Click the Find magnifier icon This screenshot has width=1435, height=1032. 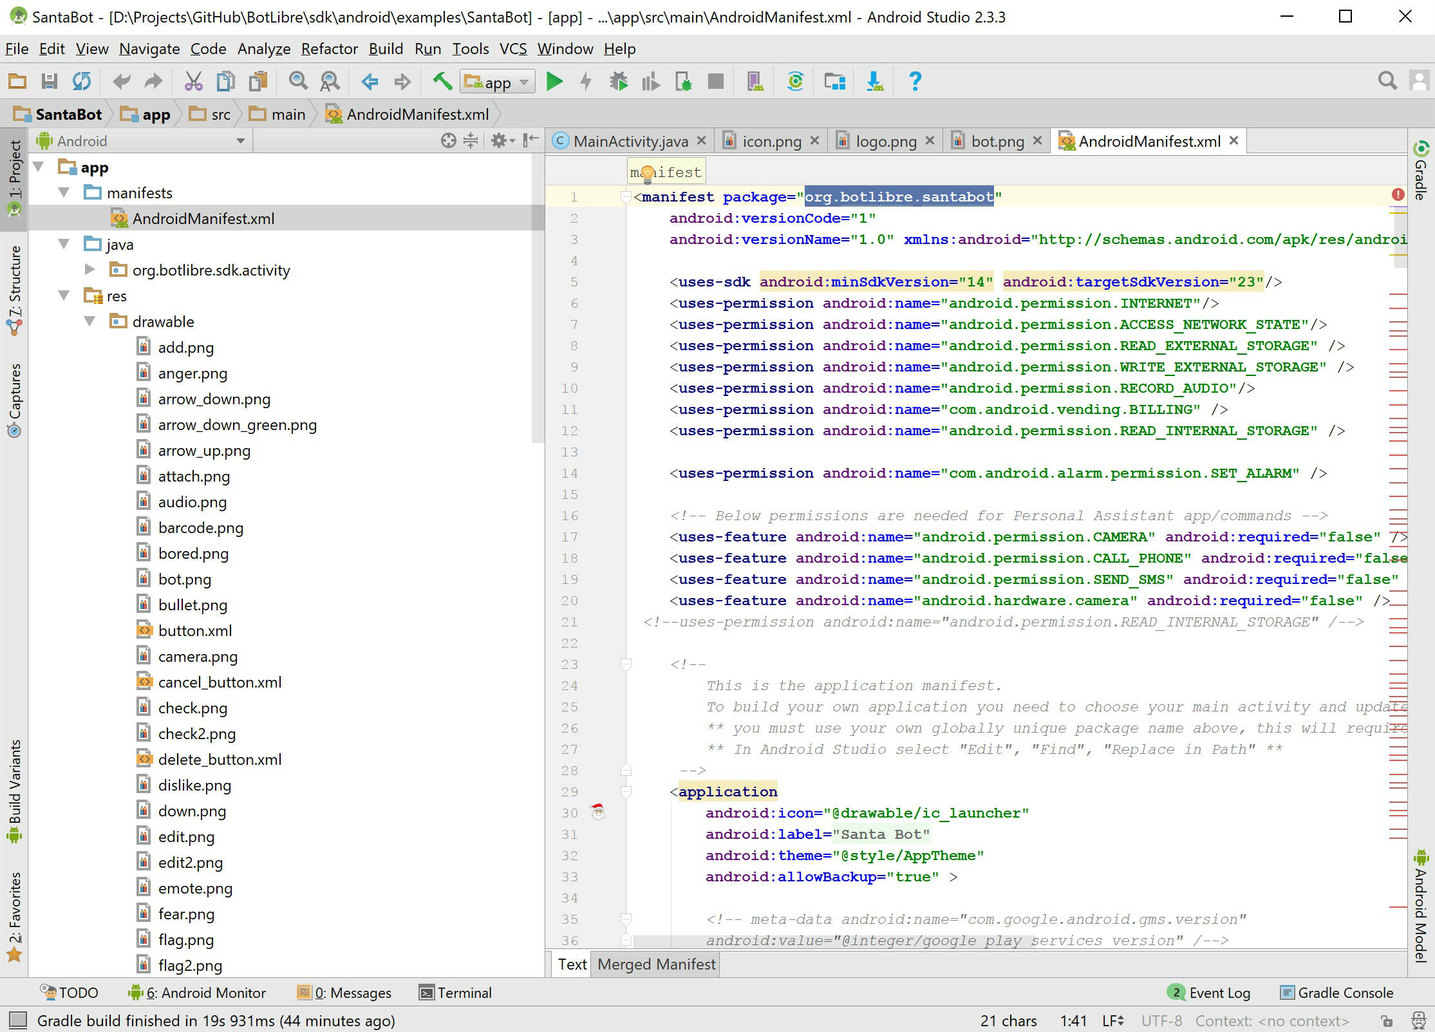pos(297,82)
